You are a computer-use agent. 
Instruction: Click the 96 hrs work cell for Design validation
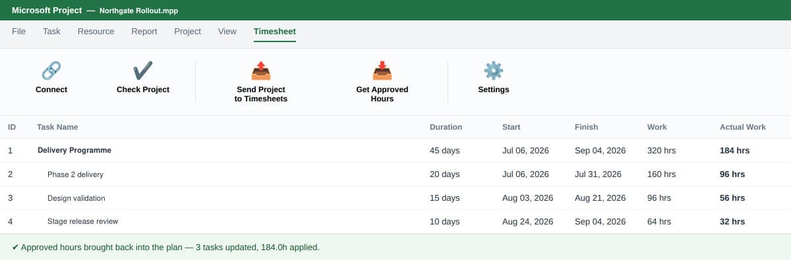pyautogui.click(x=659, y=198)
